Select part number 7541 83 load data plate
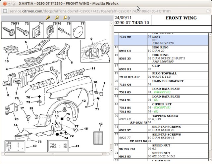The width and height of the screenshot is (212, 164). (x=125, y=92)
